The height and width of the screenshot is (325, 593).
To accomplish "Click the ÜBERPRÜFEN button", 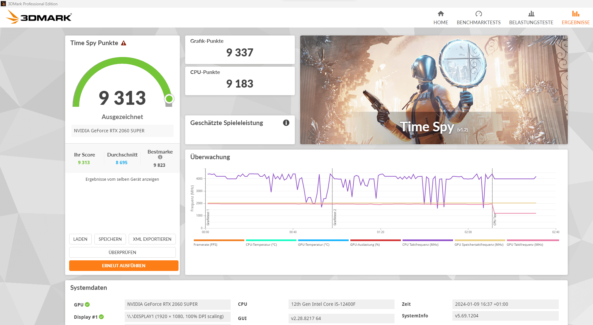I will (122, 252).
